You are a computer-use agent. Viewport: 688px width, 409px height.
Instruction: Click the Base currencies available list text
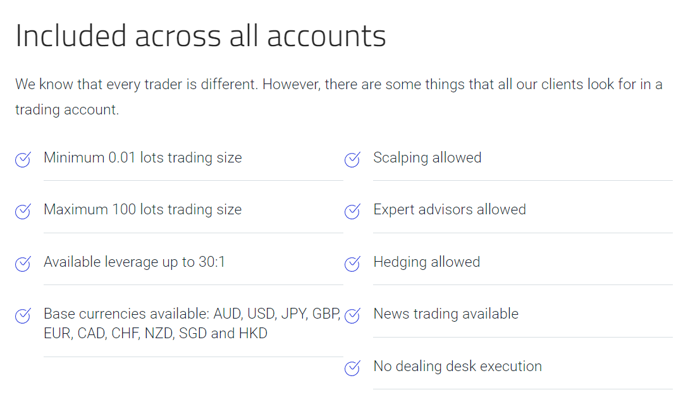pyautogui.click(x=192, y=324)
